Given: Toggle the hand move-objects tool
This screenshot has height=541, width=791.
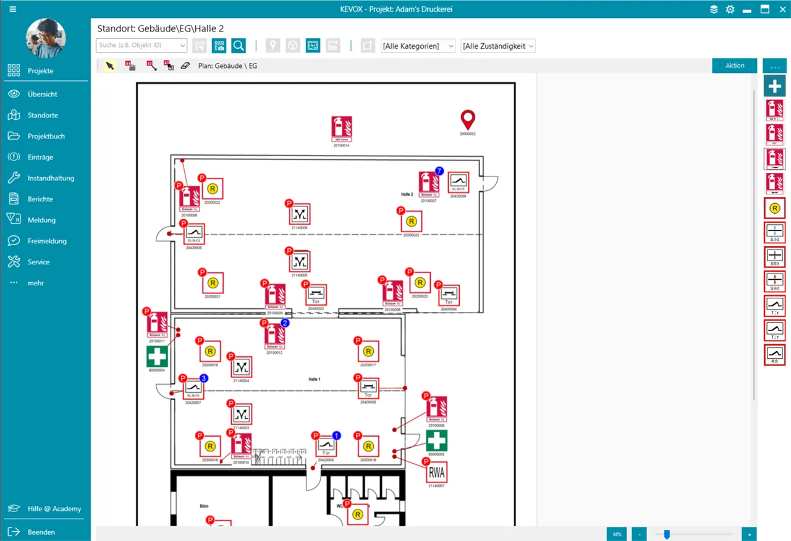Looking at the screenshot, I should click(130, 65).
